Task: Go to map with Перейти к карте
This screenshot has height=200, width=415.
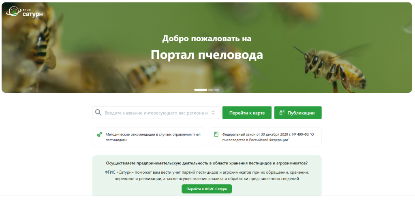Action: coord(247,113)
